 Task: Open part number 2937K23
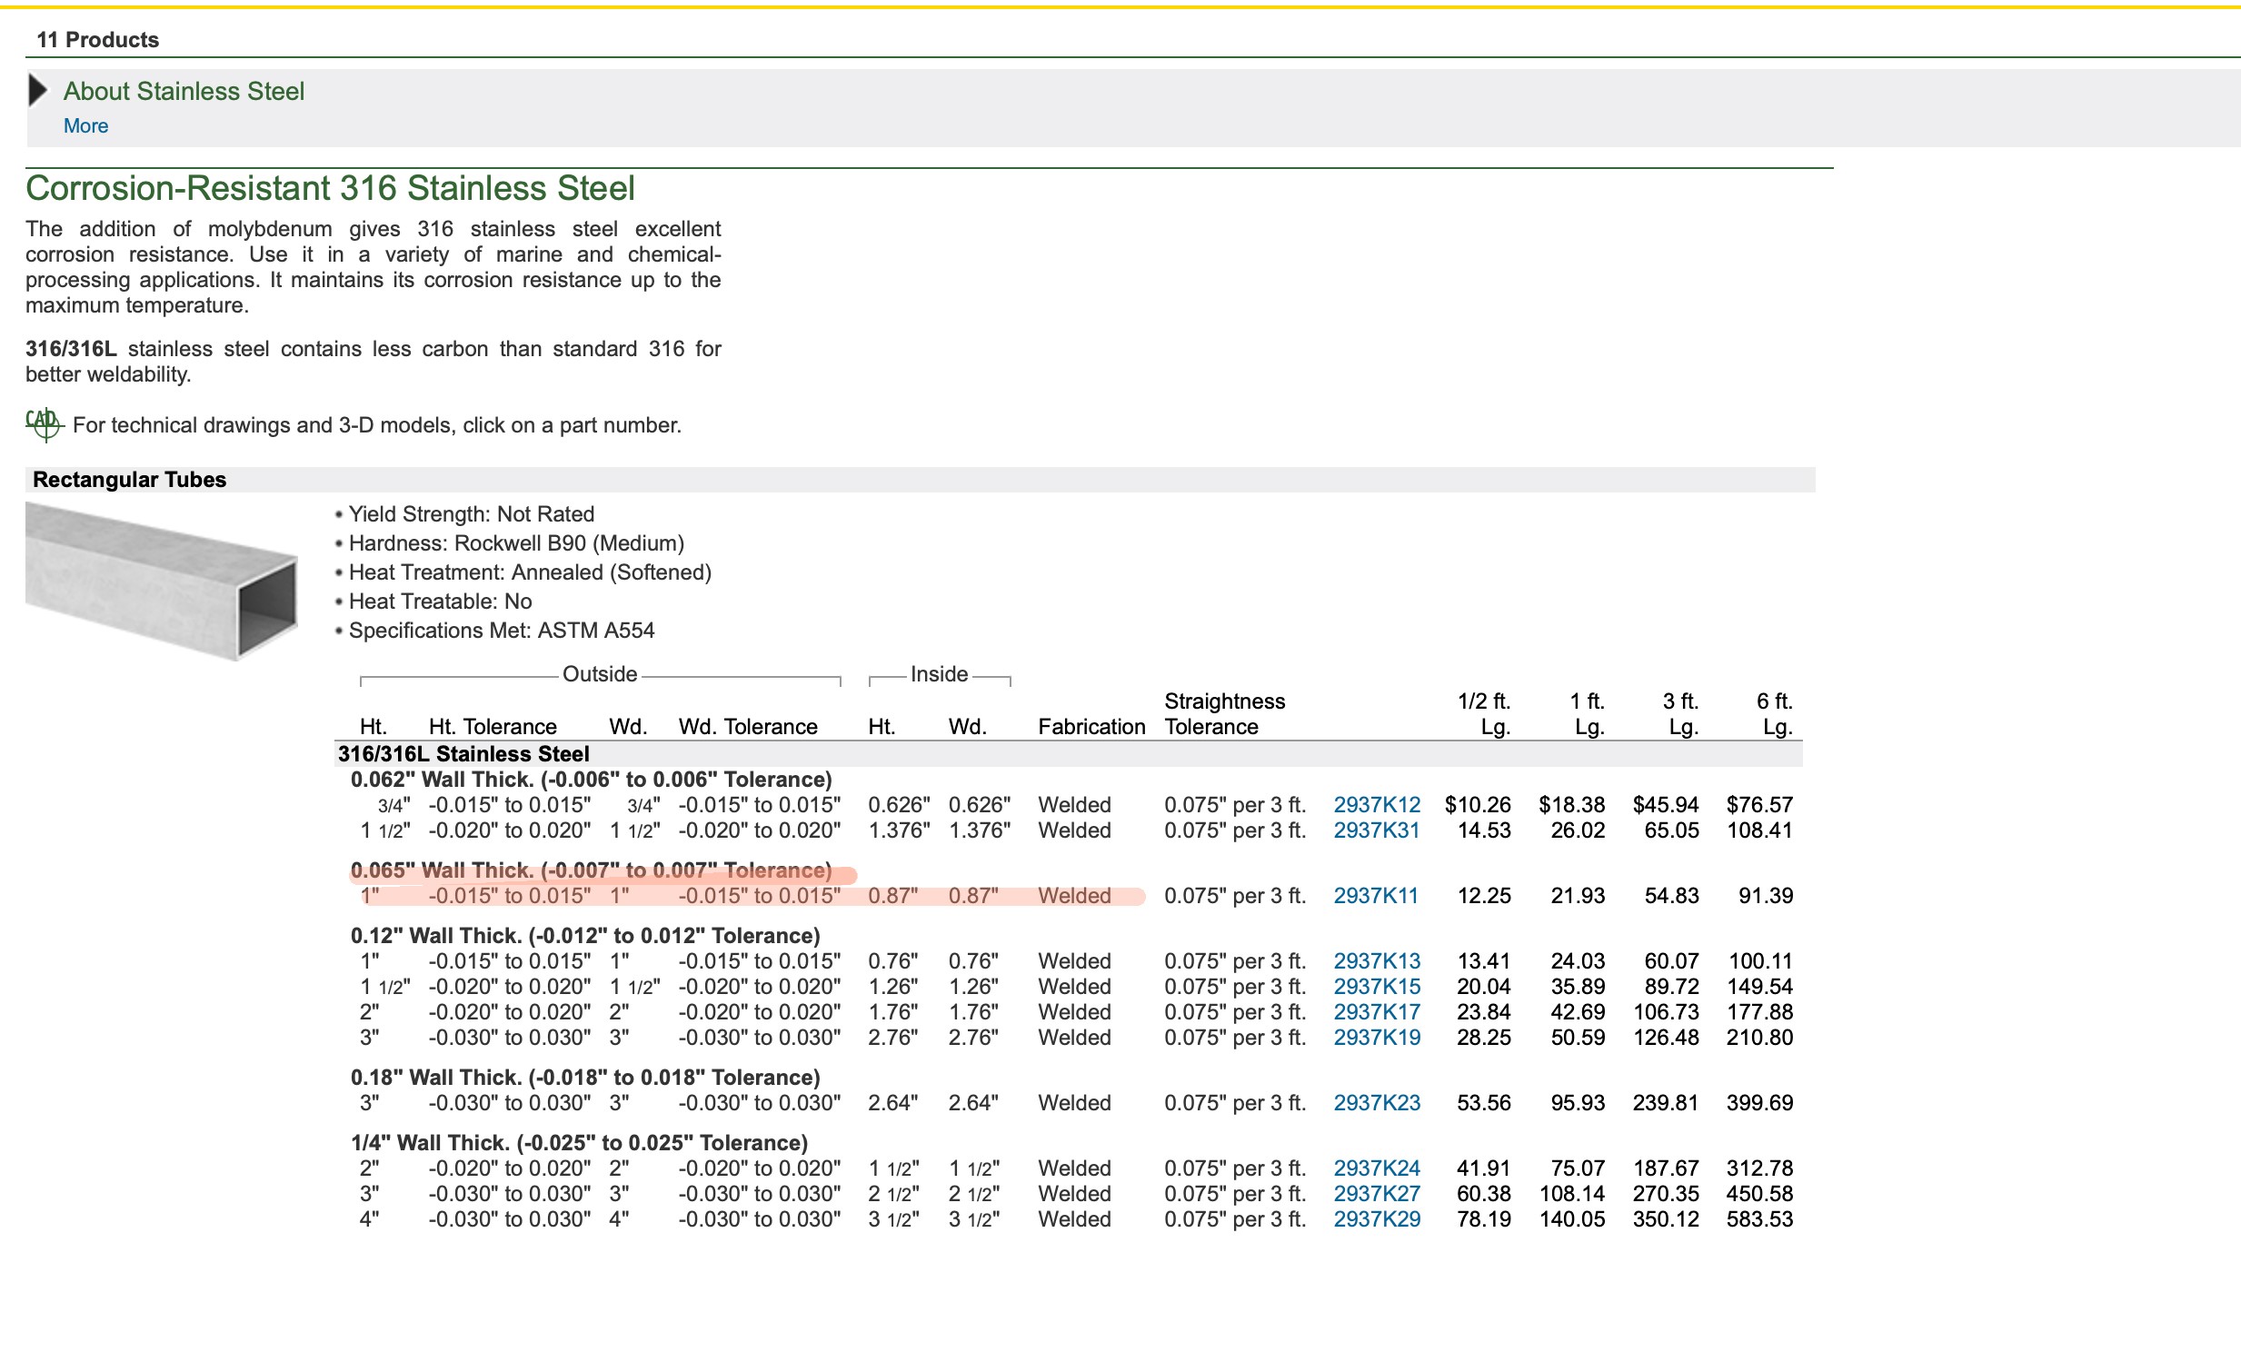[1376, 1103]
